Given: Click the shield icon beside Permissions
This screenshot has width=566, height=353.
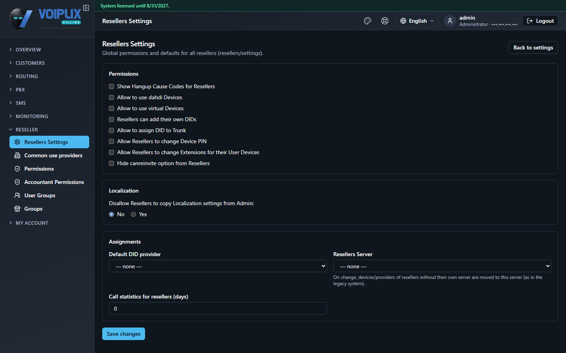Looking at the screenshot, I should 17,169.
